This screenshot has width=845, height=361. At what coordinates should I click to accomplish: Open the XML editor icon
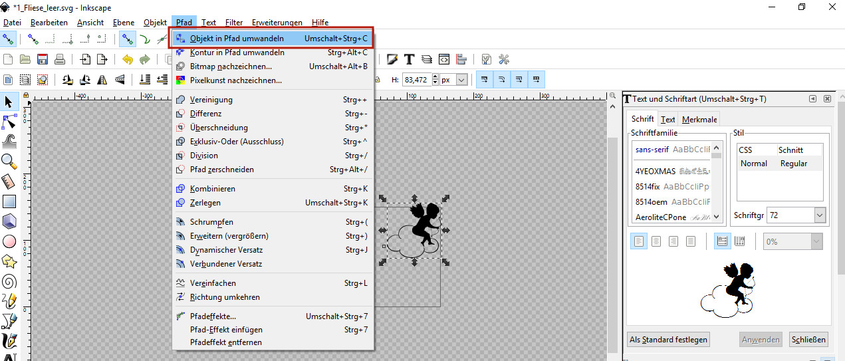(444, 59)
